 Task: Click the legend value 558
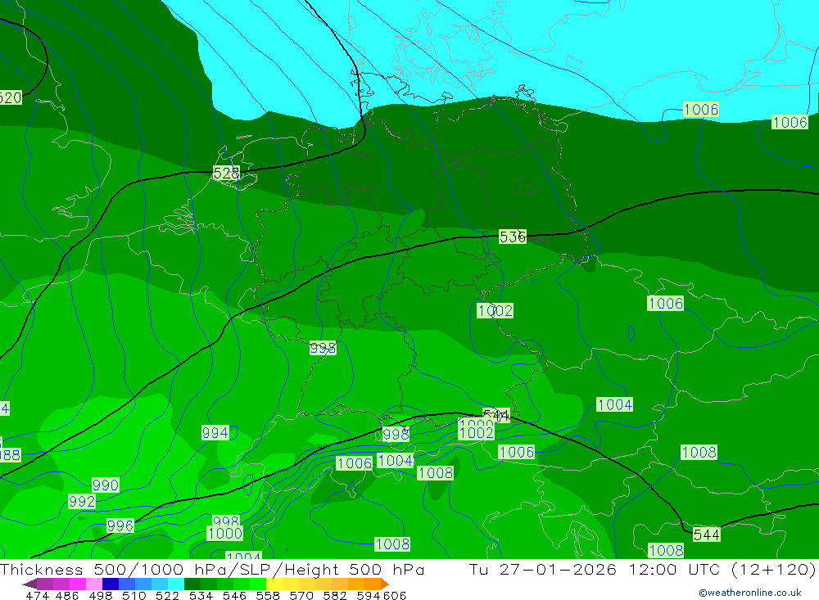[x=268, y=595]
